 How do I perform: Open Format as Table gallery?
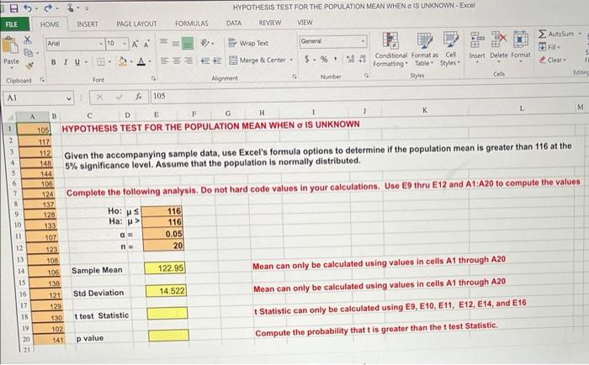pyautogui.click(x=424, y=50)
